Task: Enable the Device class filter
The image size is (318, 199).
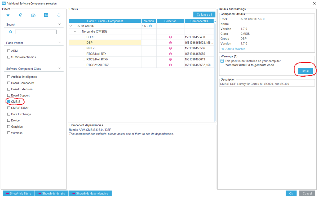Action: (x=9, y=120)
